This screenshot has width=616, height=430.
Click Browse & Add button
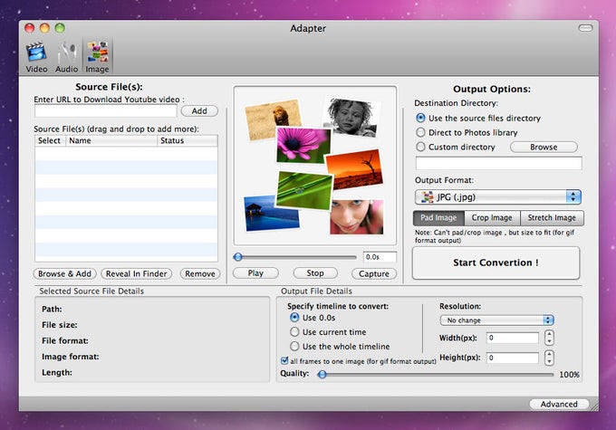pos(64,273)
